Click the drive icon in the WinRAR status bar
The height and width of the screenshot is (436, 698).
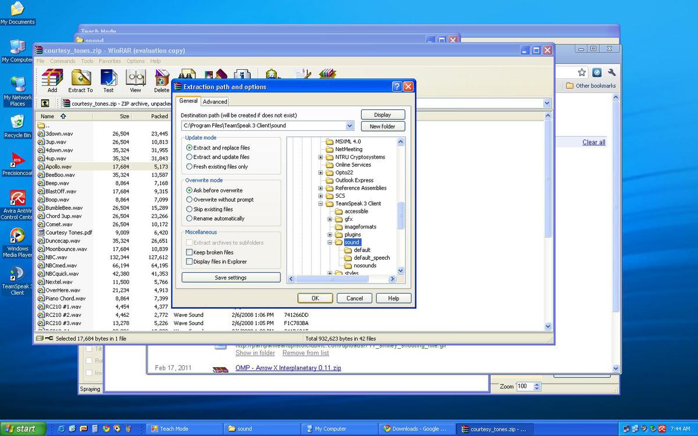[x=40, y=338]
